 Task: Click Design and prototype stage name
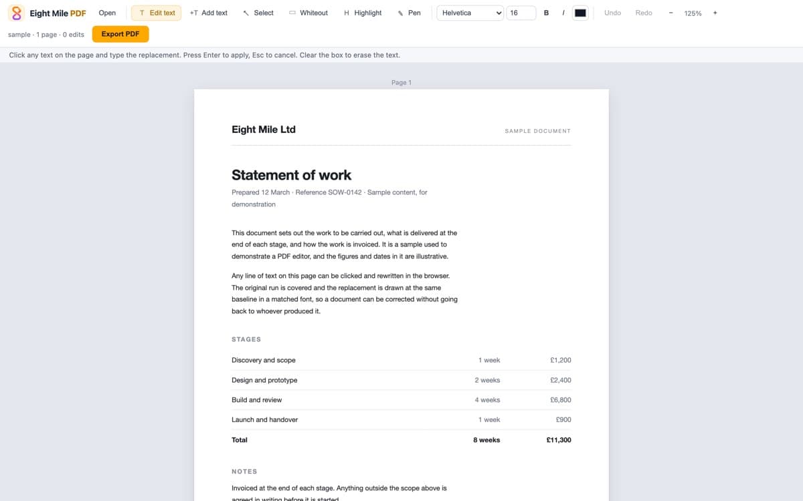click(264, 380)
